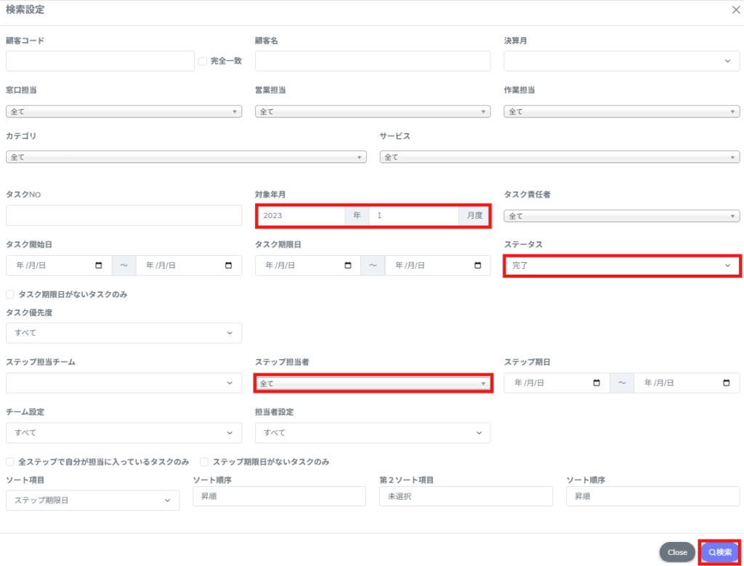The image size is (744, 566).
Task: Check タスク期限日がないタスクのみ option
Action: coord(10,294)
